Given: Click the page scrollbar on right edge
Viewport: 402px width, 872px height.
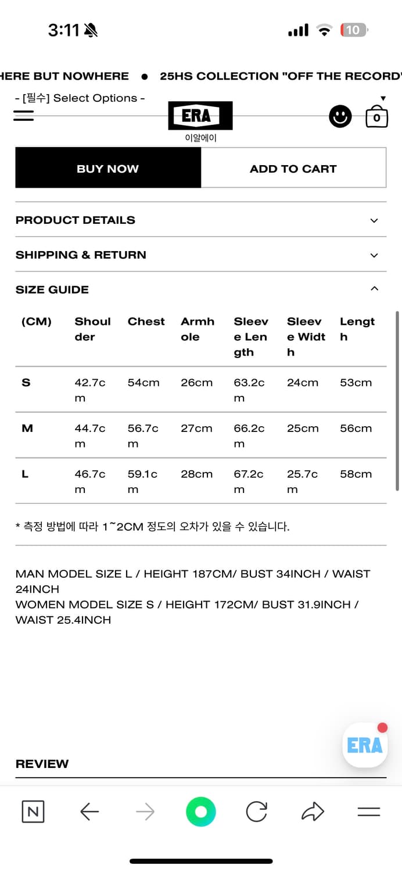Looking at the screenshot, I should tap(397, 401).
